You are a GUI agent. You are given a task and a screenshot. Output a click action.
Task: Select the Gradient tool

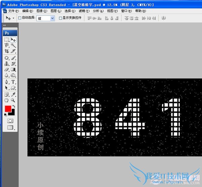pyautogui.click(x=13, y=69)
